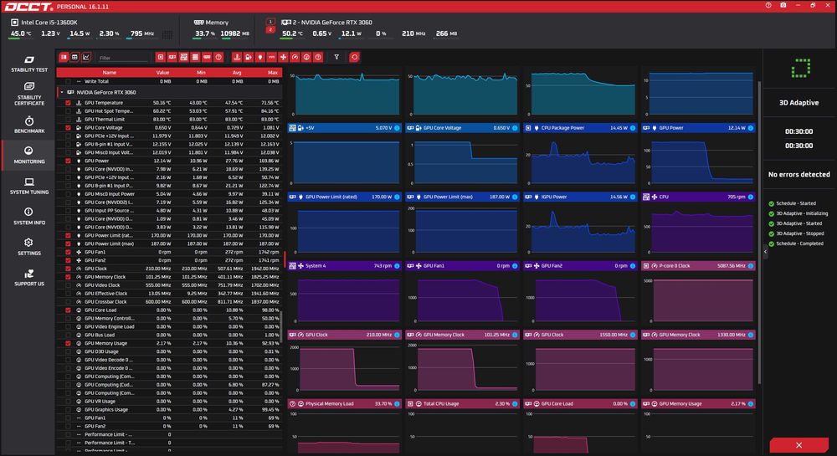Click the red X button at bottom right
Viewport: 837px width, 456px height.
pyautogui.click(x=798, y=445)
